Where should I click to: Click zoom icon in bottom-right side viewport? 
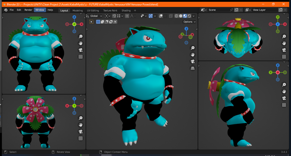pos(284,85)
